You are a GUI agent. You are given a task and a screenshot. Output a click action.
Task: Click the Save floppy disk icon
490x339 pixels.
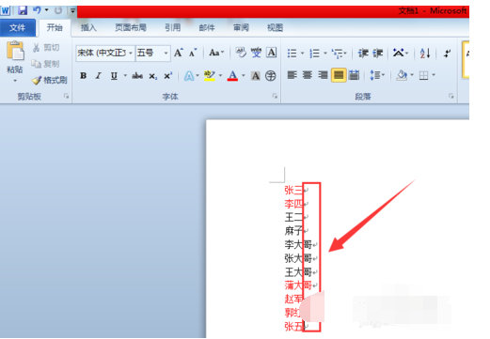[23, 10]
